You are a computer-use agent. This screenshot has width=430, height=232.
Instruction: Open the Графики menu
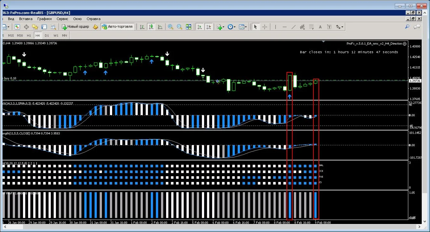pos(44,19)
